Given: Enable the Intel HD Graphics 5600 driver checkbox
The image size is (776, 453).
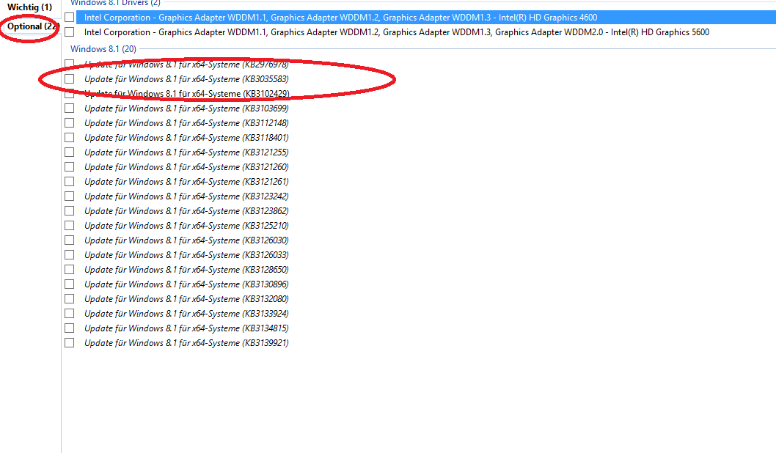Looking at the screenshot, I should [70, 32].
